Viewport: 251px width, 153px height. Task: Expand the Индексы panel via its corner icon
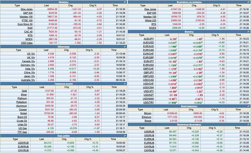click(x=125, y=2)
